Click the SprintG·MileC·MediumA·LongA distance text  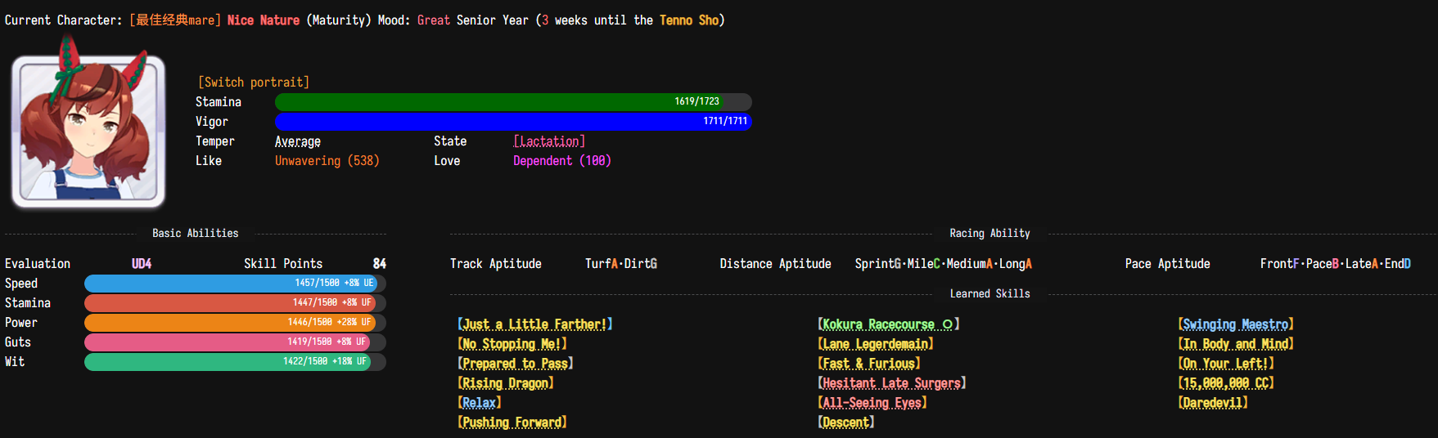coord(944,264)
